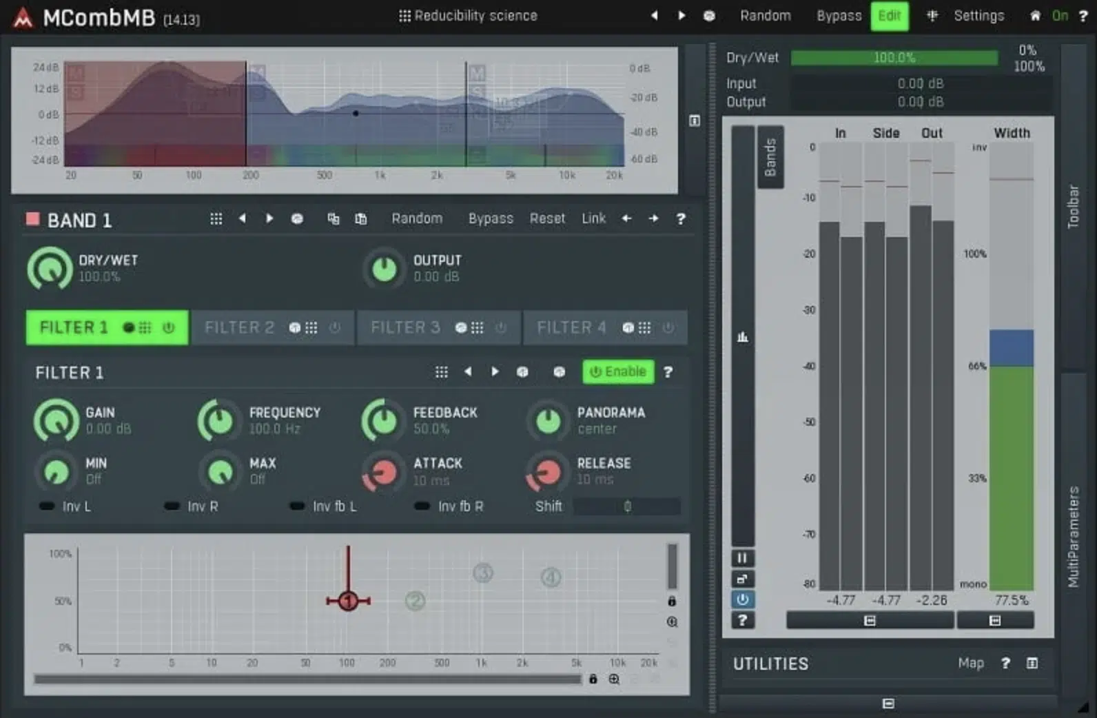This screenshot has width=1097, height=718.
Task: Select previous Band 1 preset arrow
Action: [242, 218]
